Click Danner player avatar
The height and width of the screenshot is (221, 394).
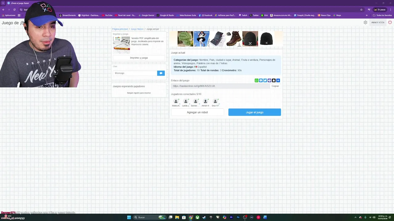(195, 102)
